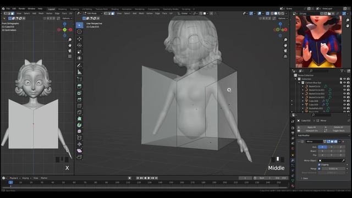Click zoom magnifier in main viewport
The width and height of the screenshot is (352, 198).
click(285, 40)
